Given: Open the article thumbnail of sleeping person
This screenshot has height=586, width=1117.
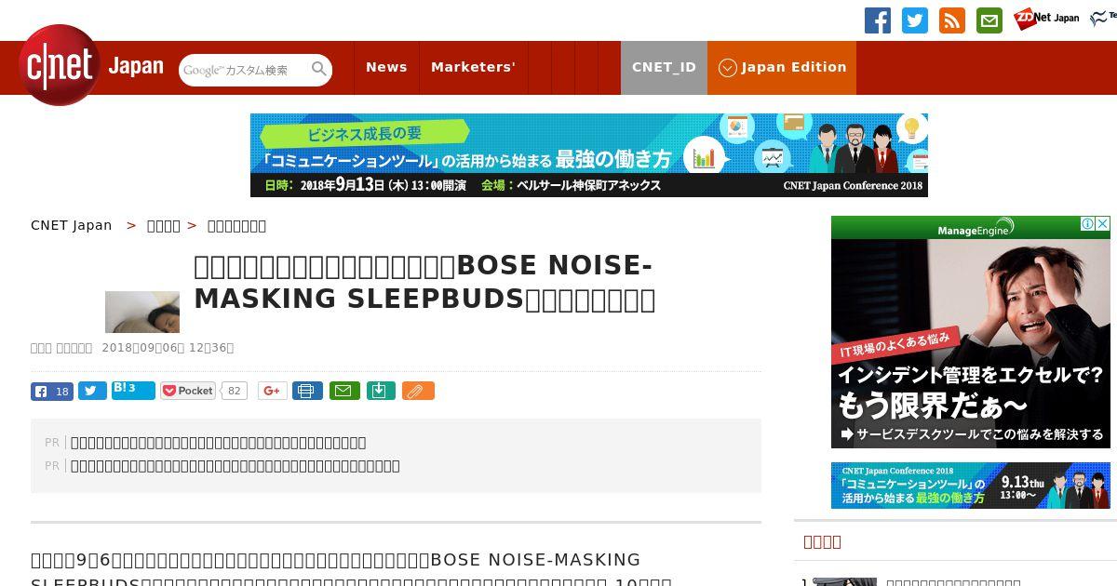Looking at the screenshot, I should 142,312.
